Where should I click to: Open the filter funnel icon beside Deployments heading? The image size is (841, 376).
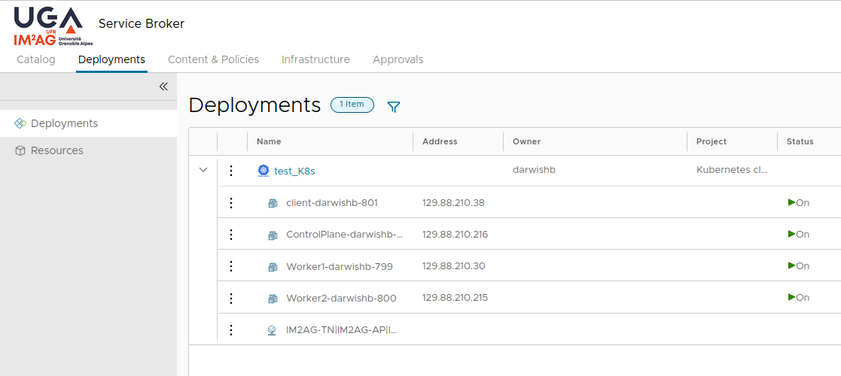[393, 107]
